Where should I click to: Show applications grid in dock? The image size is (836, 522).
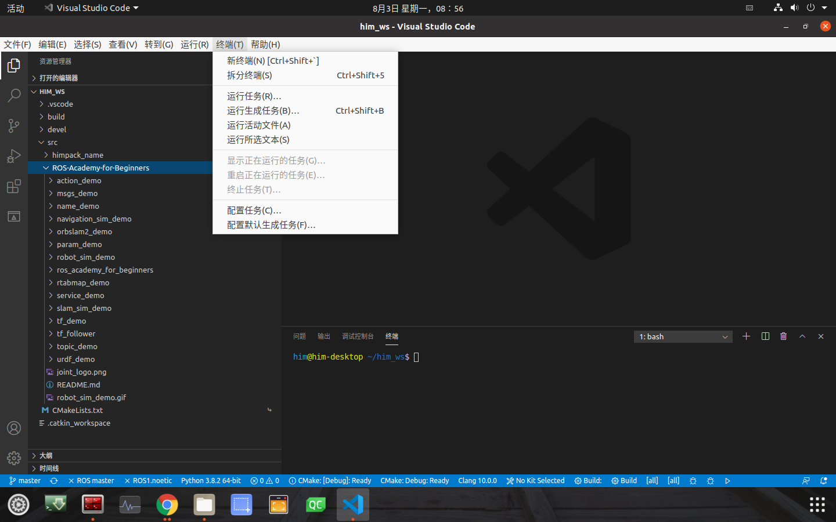coord(817,505)
